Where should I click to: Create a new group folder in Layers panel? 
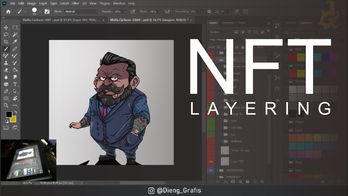pyautogui.click(x=248, y=182)
